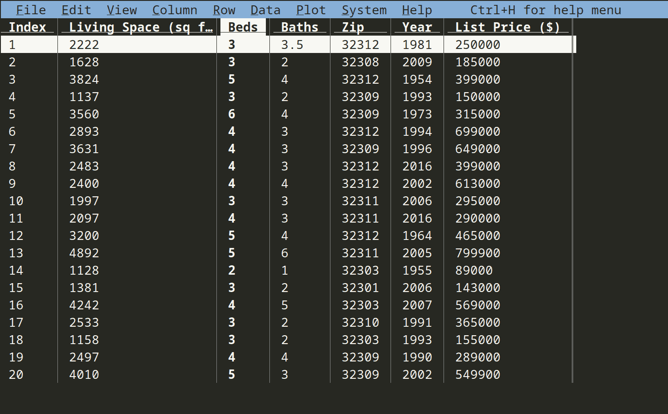Viewport: 668px width, 414px height.
Task: Click year value 1954
Action: tap(417, 79)
